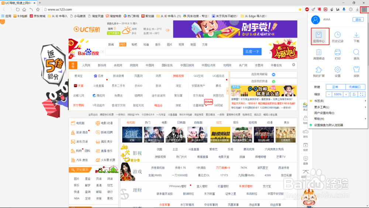Click 爱淘宝 link

click(x=79, y=76)
